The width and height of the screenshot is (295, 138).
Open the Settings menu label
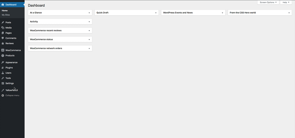click(10, 83)
